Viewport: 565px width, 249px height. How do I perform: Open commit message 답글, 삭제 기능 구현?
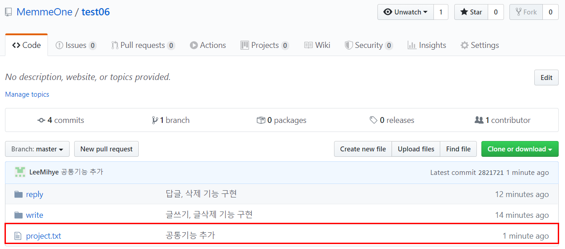coord(201,194)
